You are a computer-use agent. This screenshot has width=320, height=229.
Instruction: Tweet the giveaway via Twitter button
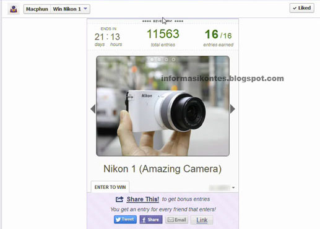125,220
